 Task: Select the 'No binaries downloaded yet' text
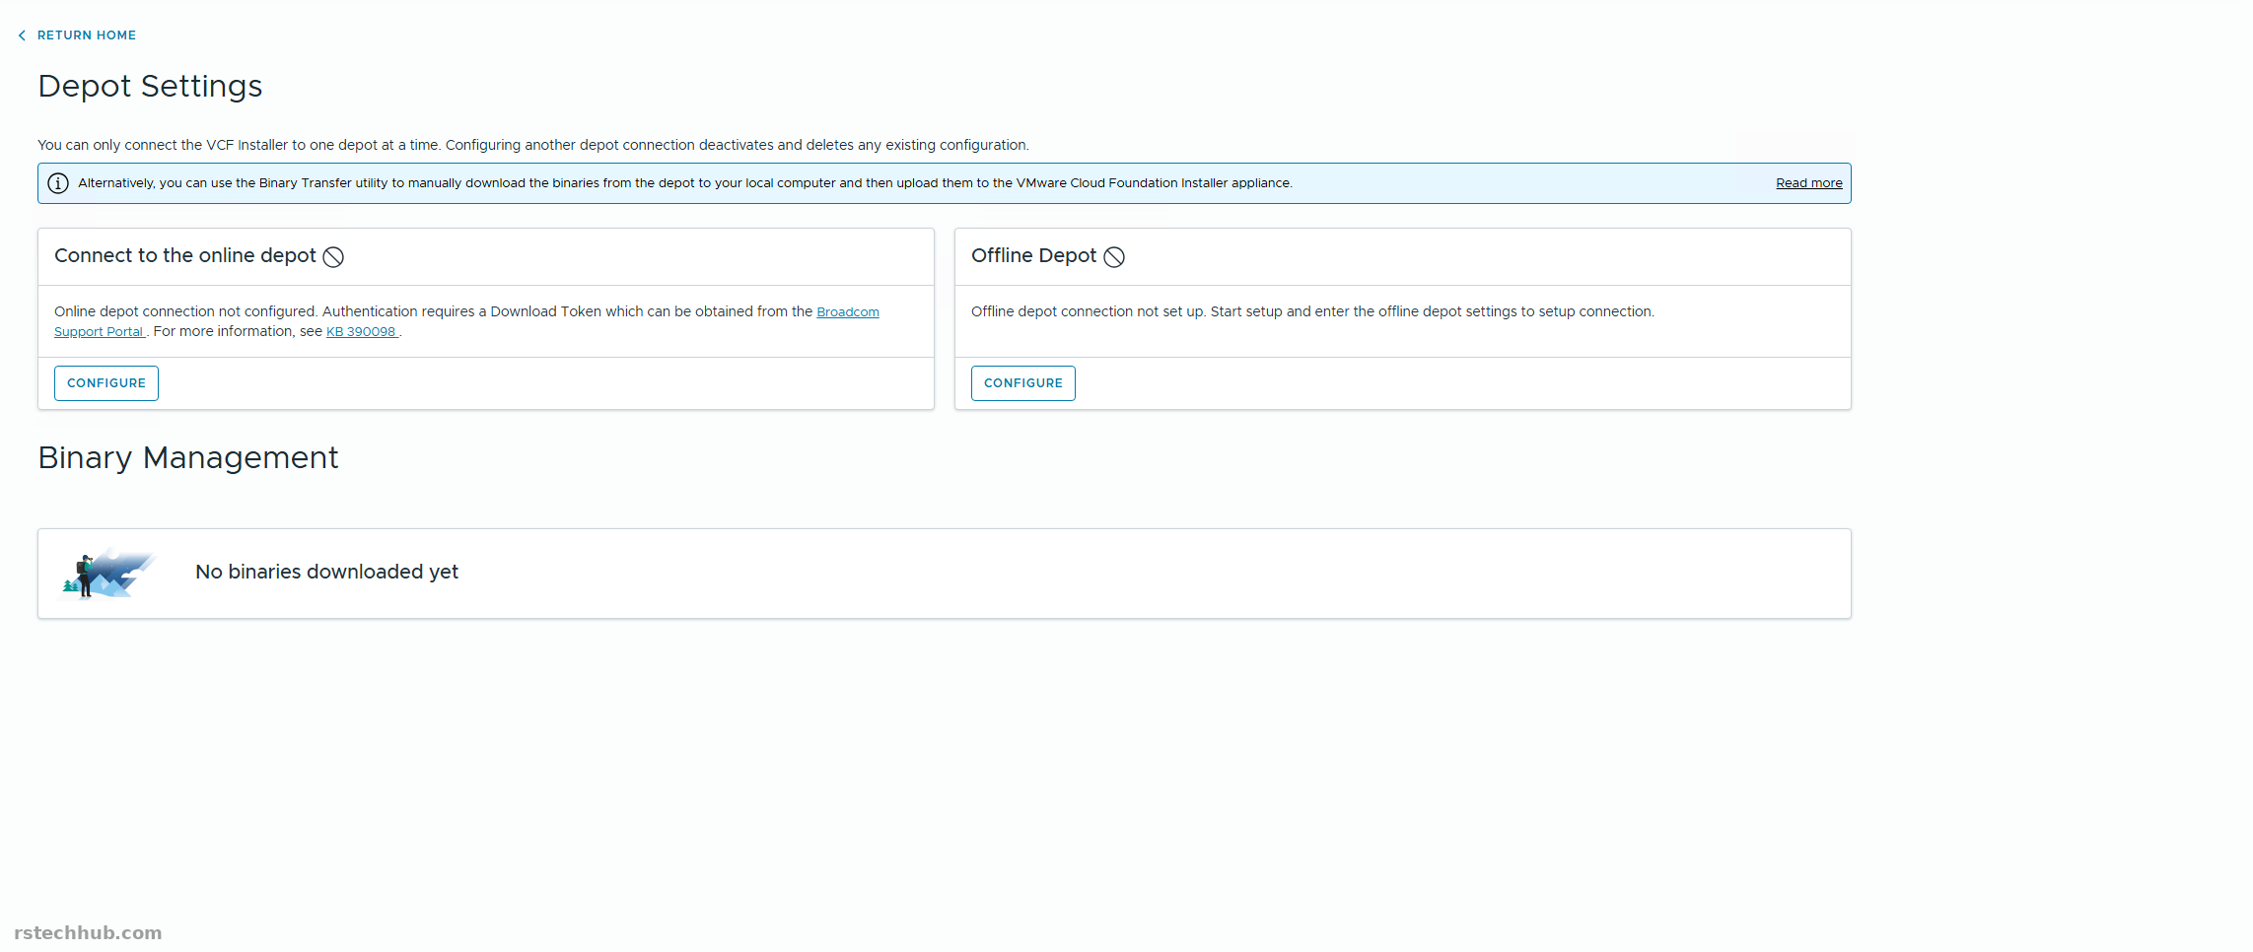point(326,572)
